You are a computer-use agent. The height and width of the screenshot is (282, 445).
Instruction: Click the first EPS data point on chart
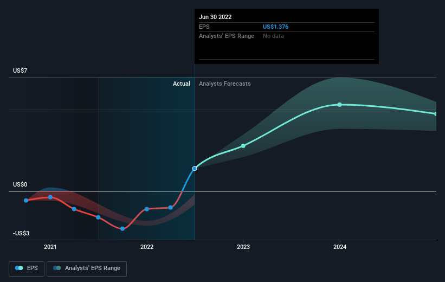pos(26,201)
